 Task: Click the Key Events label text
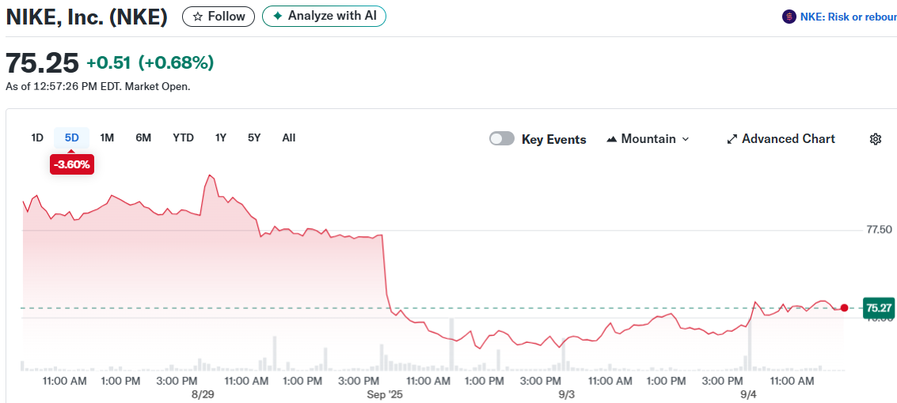coord(553,139)
